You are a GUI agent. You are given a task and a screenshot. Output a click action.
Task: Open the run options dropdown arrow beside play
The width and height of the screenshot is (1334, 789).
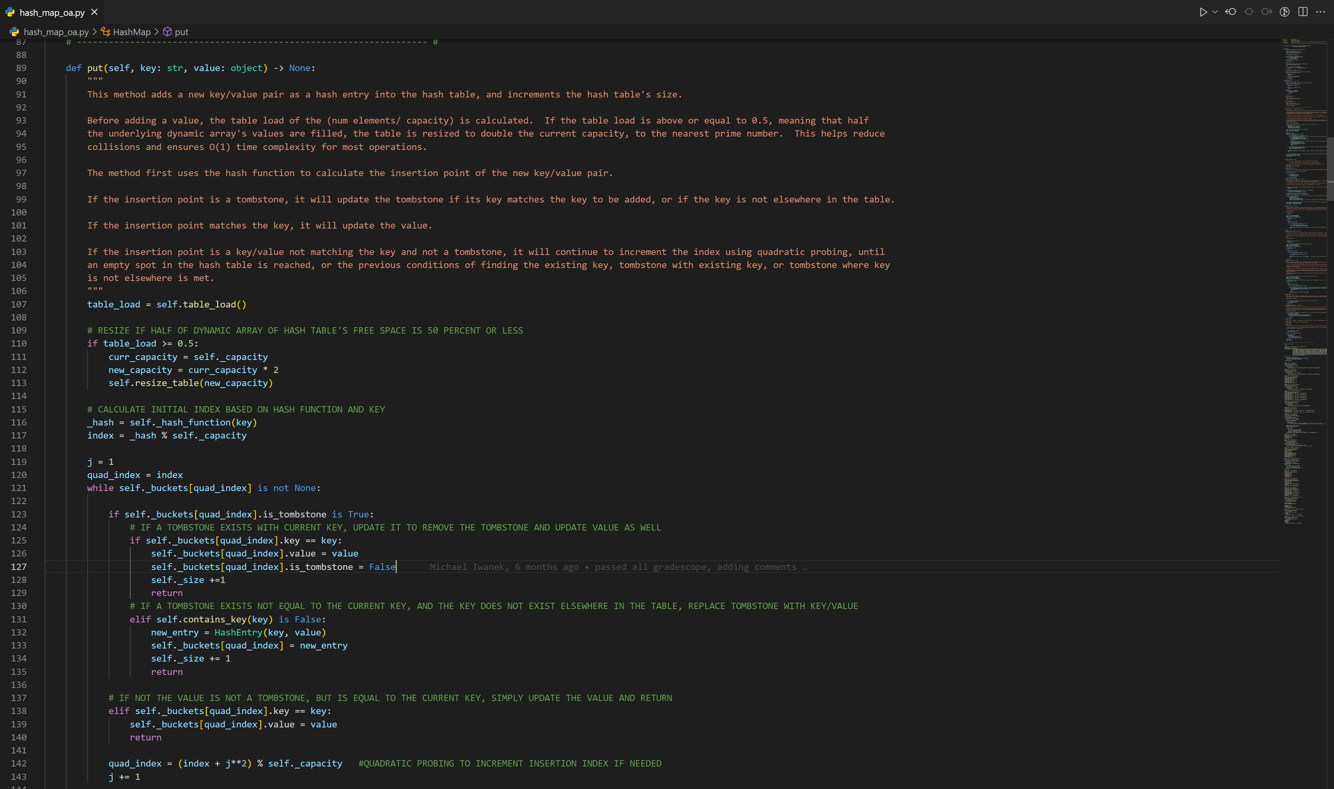coord(1215,12)
